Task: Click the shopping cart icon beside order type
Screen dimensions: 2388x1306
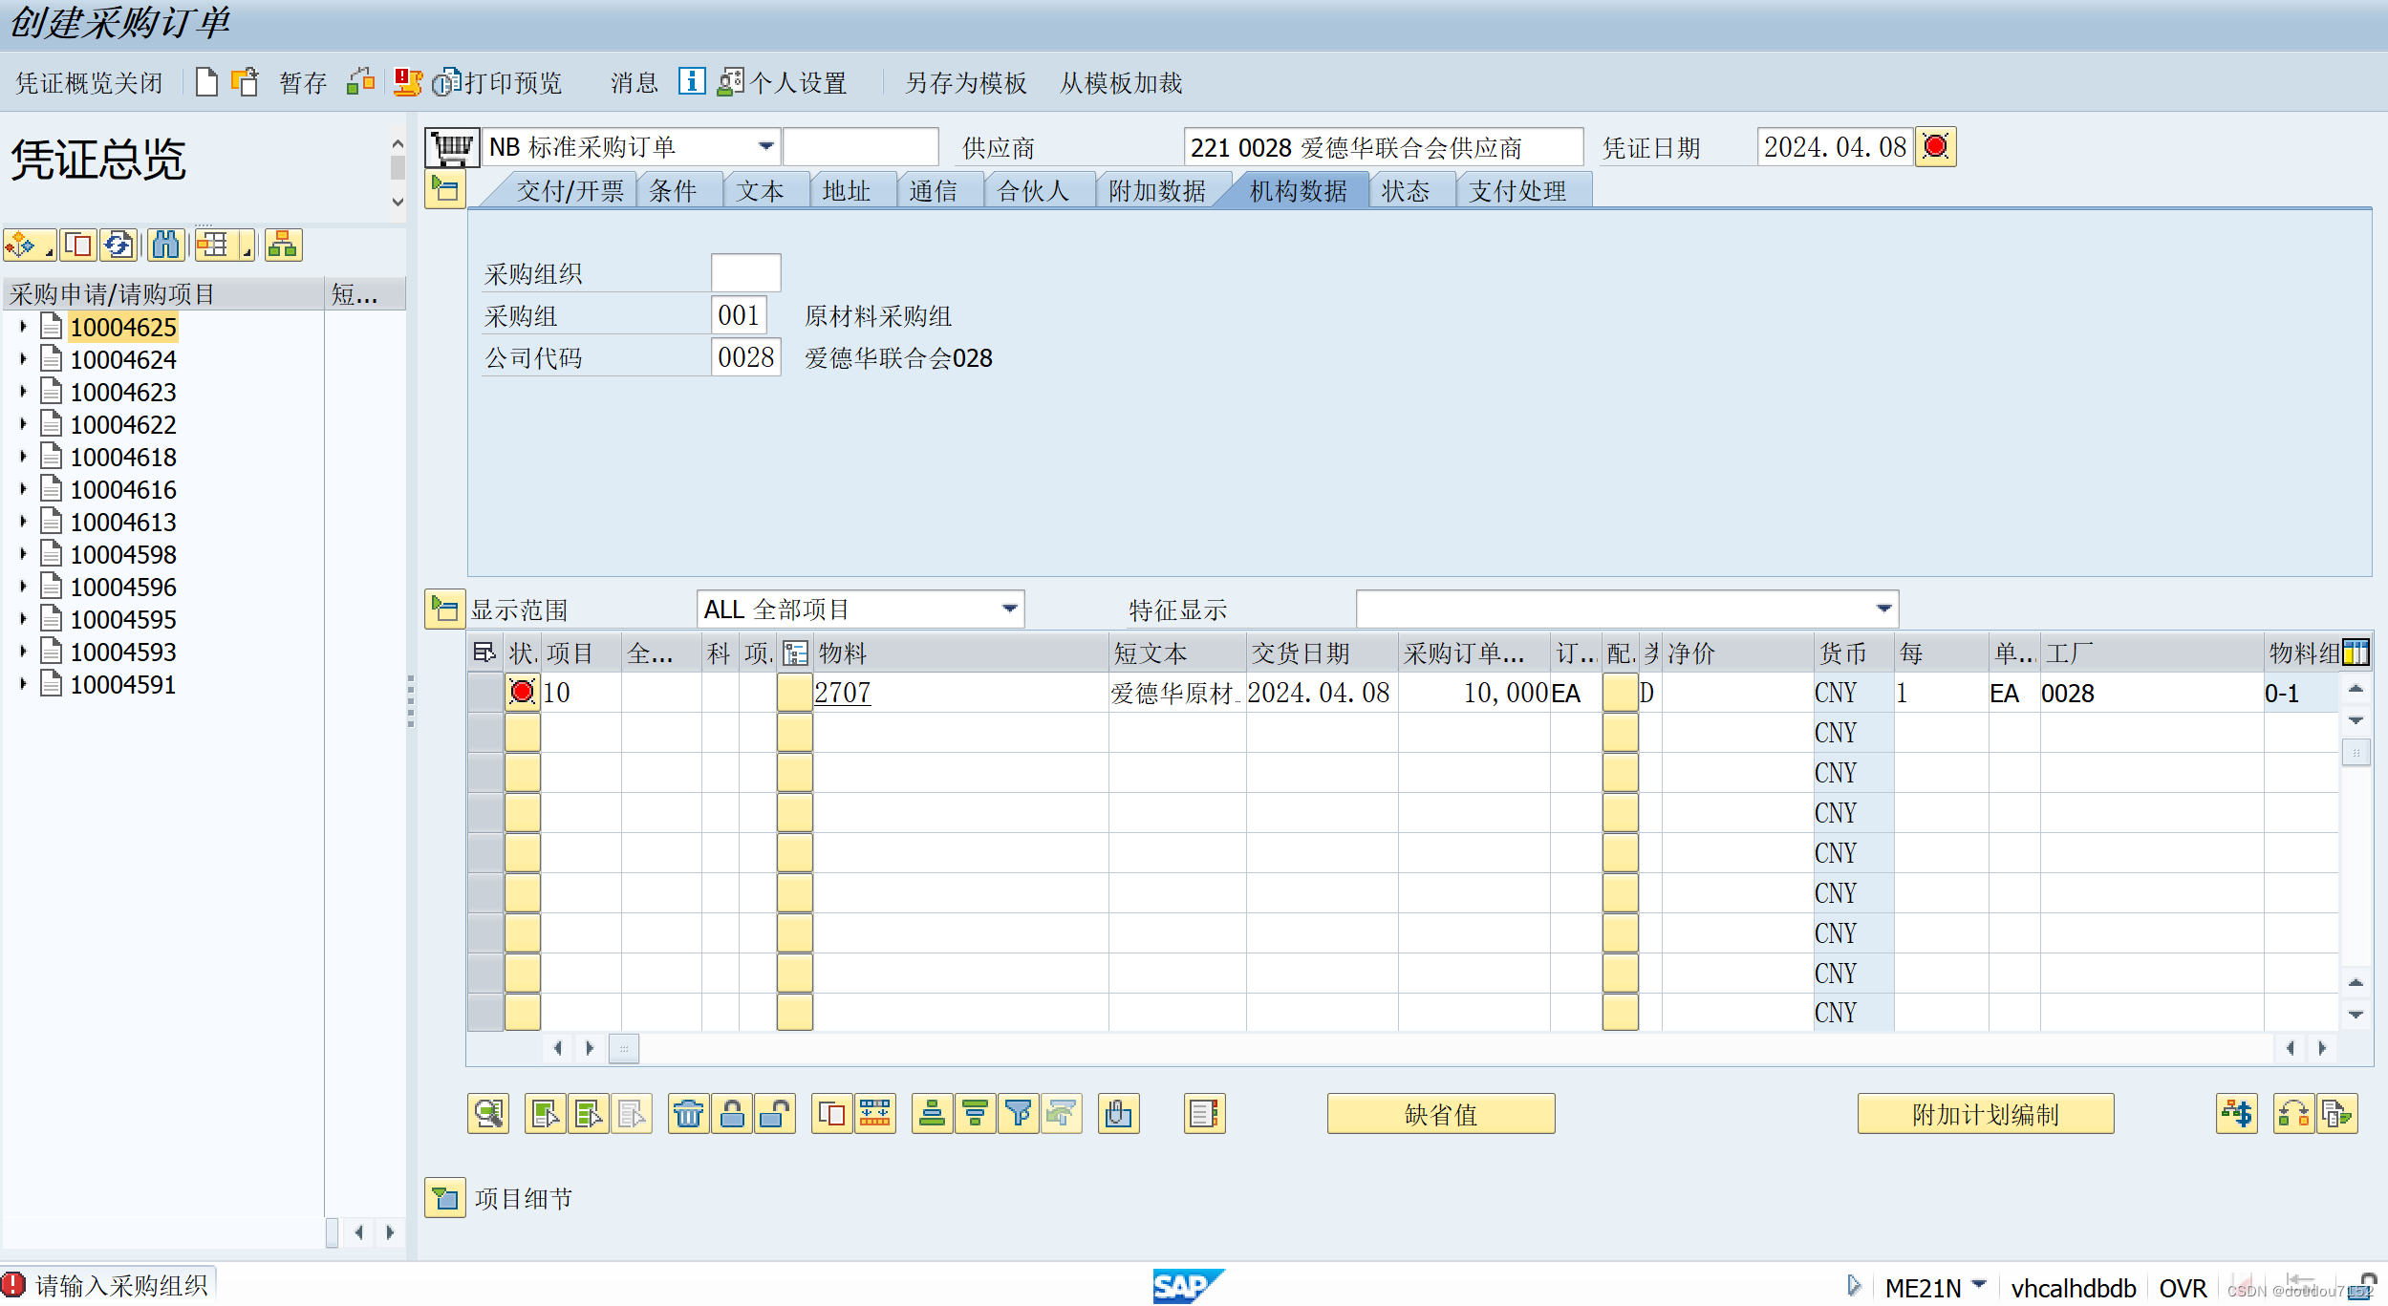Action: pyautogui.click(x=452, y=147)
